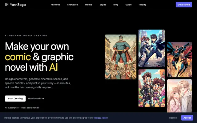Open the Mobile nav link
The height and width of the screenshot is (123, 197).
[89, 5]
